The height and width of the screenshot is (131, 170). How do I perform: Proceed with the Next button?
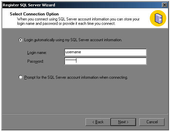(x=123, y=122)
